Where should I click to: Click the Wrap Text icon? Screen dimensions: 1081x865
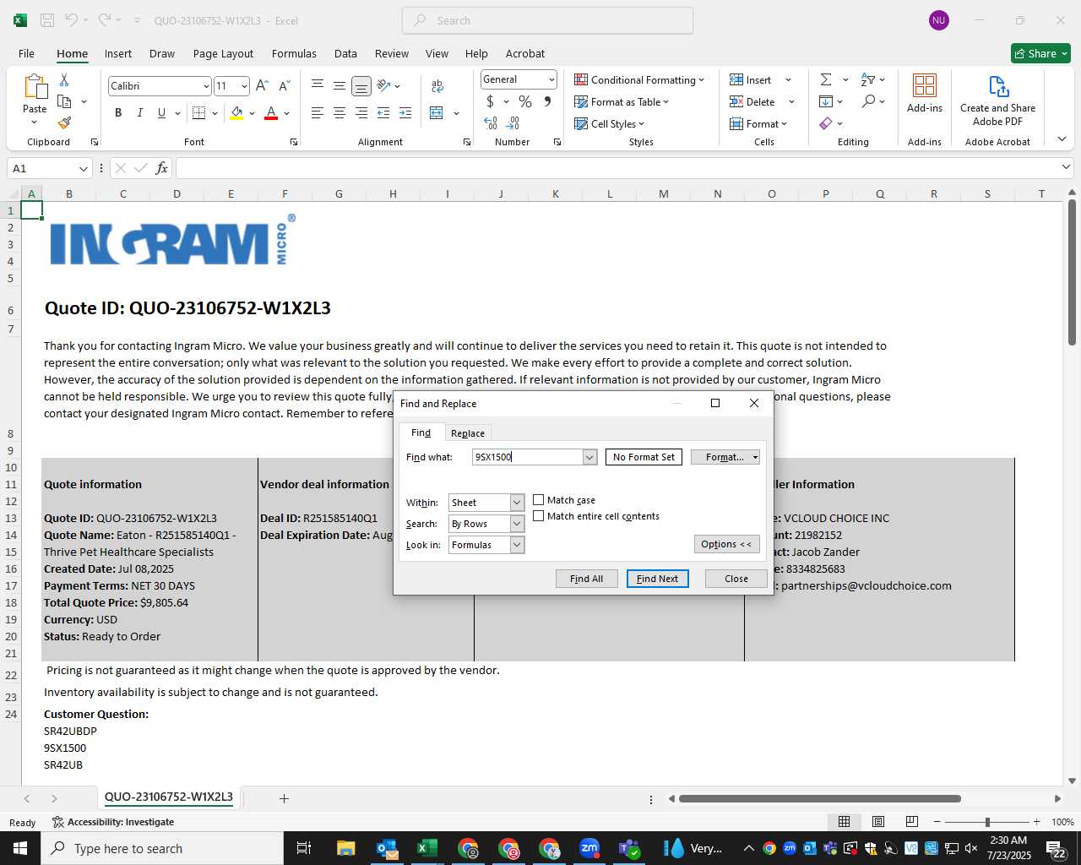[x=437, y=85]
